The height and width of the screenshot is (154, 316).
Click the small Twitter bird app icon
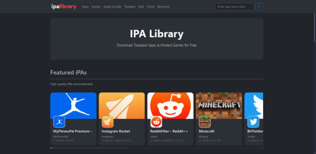click(253, 122)
